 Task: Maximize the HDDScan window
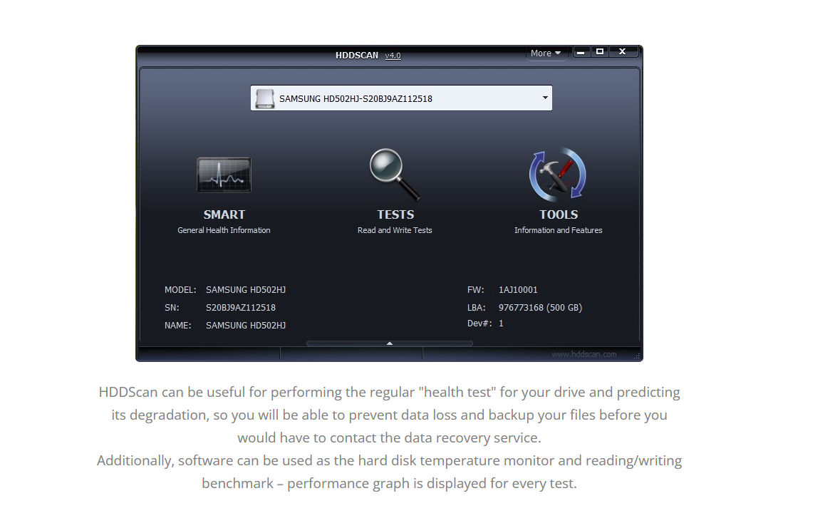pos(600,52)
